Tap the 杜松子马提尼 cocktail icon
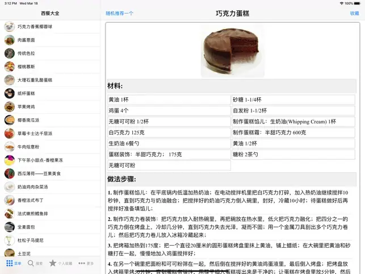Image resolution: width=365 pixels, height=274 pixels. click(10, 240)
